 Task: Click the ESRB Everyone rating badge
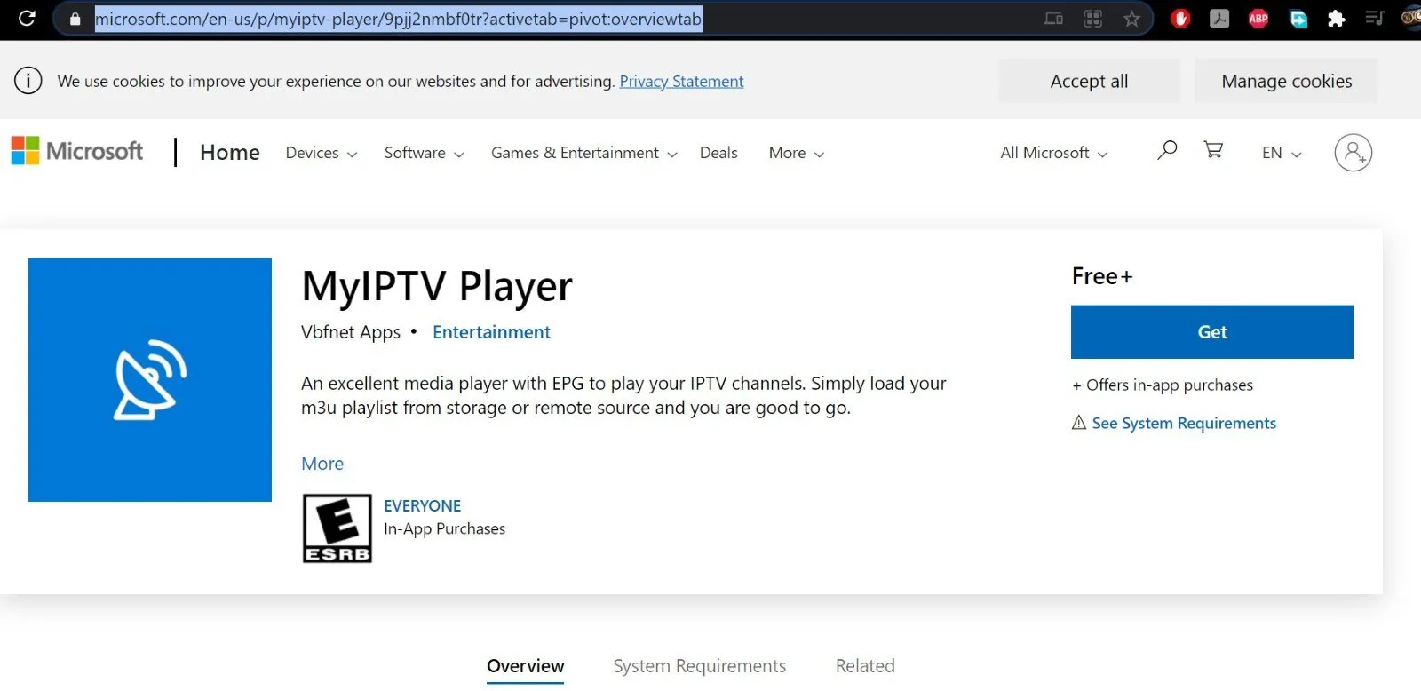coord(337,528)
